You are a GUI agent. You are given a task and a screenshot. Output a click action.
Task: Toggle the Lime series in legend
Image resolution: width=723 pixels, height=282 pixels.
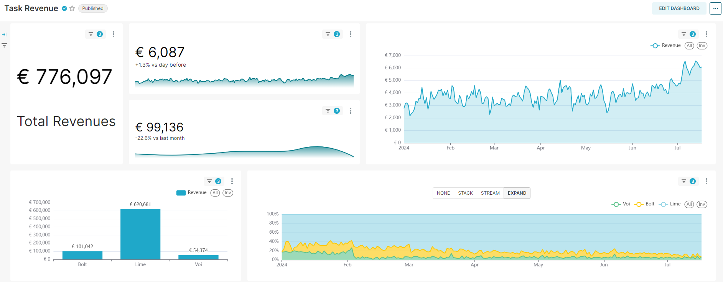click(670, 204)
